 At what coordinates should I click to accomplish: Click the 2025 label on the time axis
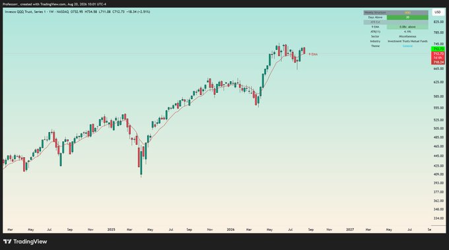111,230
